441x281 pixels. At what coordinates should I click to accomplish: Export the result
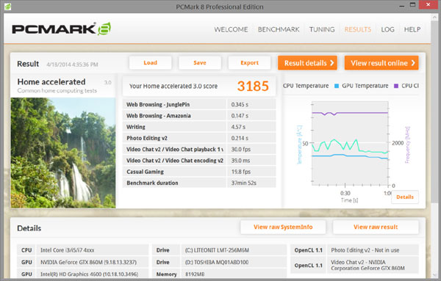point(249,63)
